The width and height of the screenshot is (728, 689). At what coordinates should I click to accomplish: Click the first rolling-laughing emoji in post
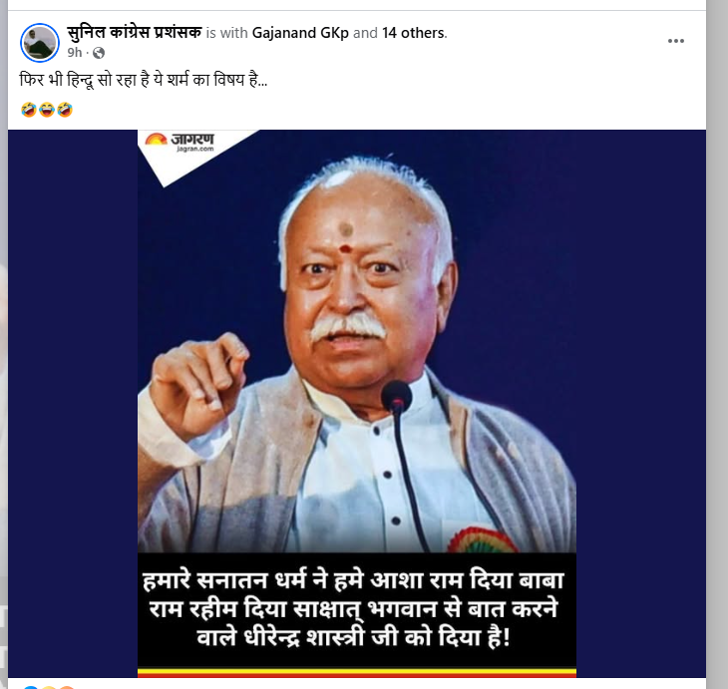point(29,110)
